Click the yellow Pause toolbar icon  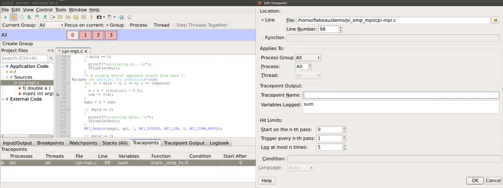[x=14, y=17]
